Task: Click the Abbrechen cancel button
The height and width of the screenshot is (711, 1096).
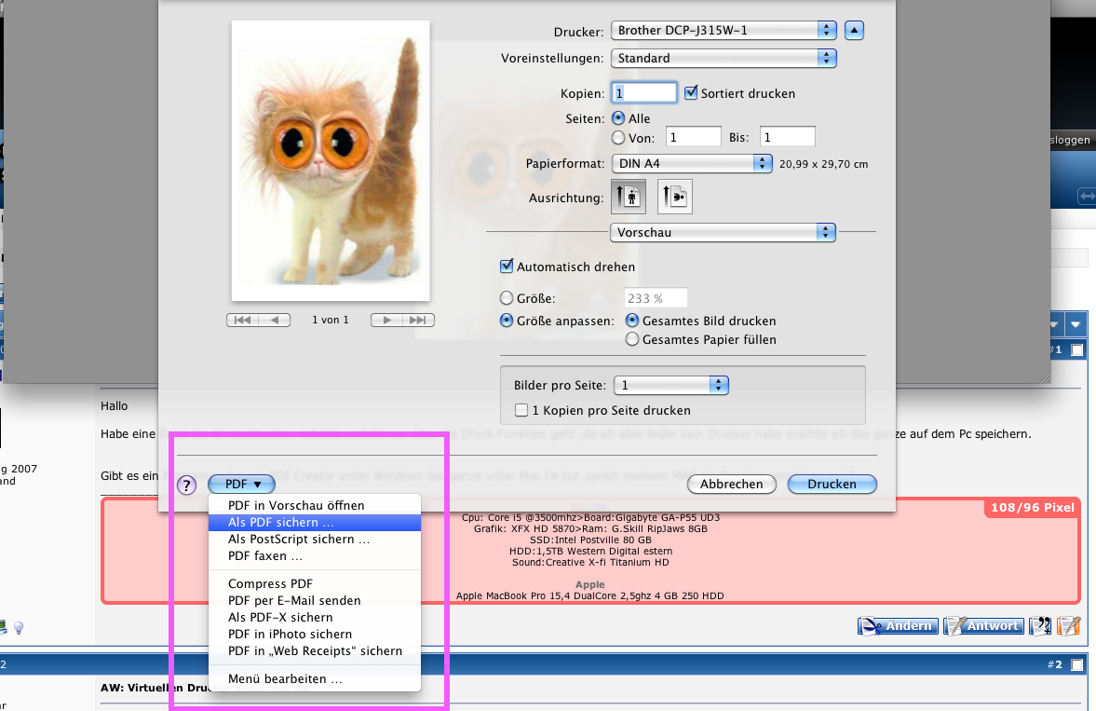Action: pos(732,485)
